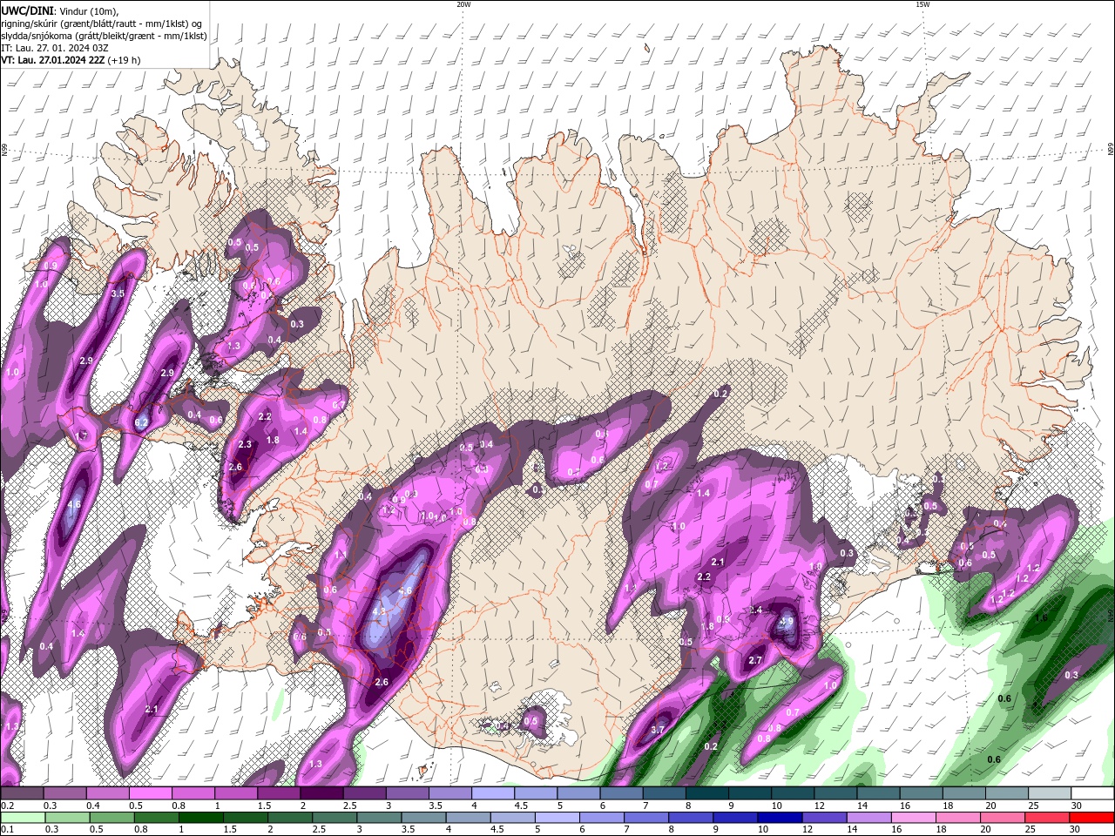Viewport: 1115px width, 836px height.
Task: Click the 2.3 snowfall value on map
Action: click(x=245, y=444)
